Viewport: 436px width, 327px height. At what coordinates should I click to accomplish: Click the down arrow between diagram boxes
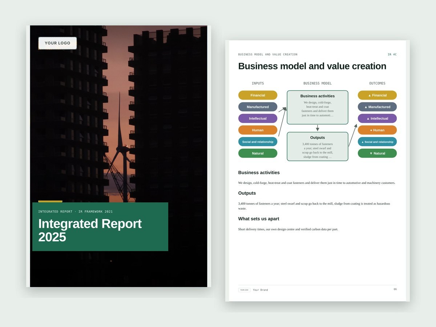318,128
